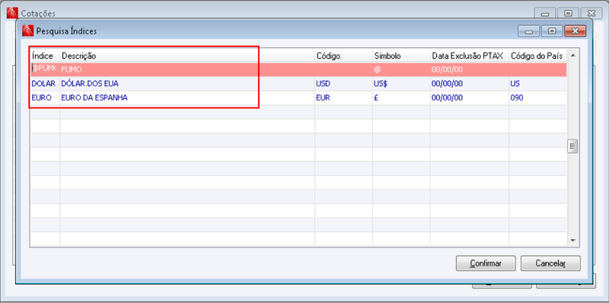
Task: Click PTAX date in FUMO row
Action: pyautogui.click(x=470, y=69)
